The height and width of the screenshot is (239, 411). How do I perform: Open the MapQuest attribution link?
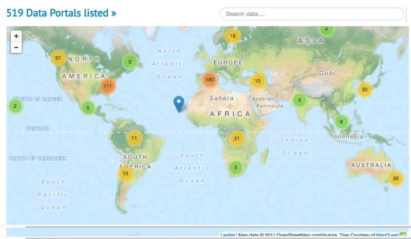pos(387,235)
